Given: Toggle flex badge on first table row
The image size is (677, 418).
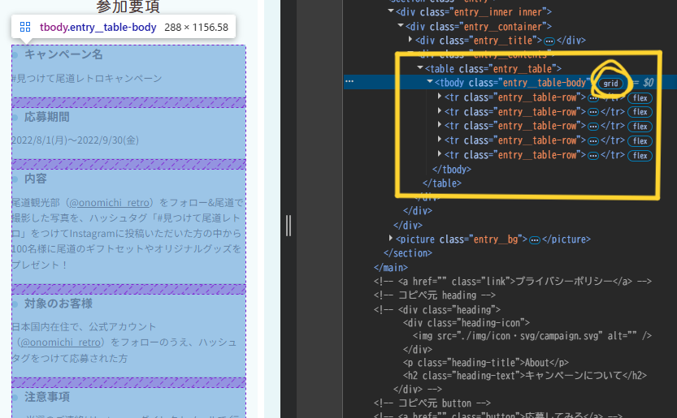Looking at the screenshot, I should (640, 97).
